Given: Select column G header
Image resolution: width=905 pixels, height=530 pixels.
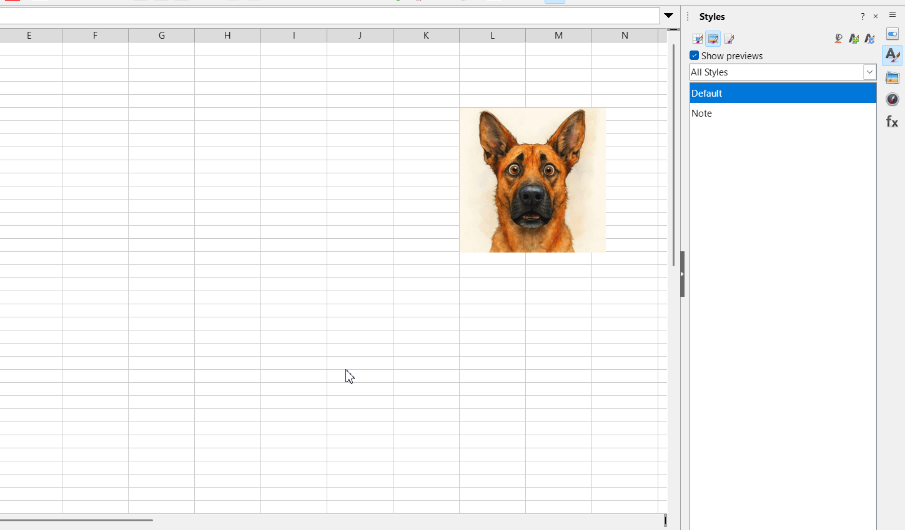Looking at the screenshot, I should [x=162, y=36].
